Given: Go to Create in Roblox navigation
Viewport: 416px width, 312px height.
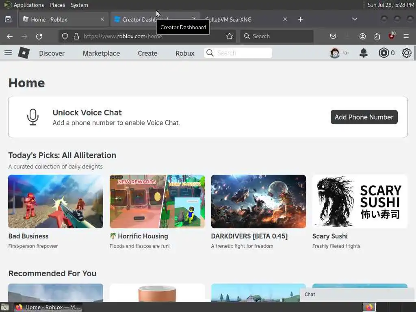Looking at the screenshot, I should click(x=147, y=53).
